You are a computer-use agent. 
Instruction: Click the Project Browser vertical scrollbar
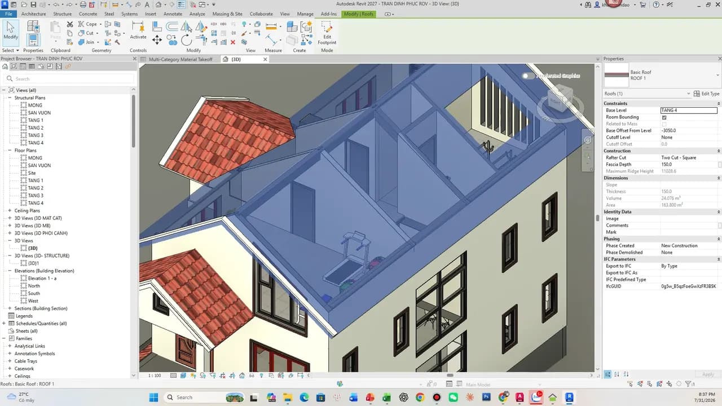point(134,121)
